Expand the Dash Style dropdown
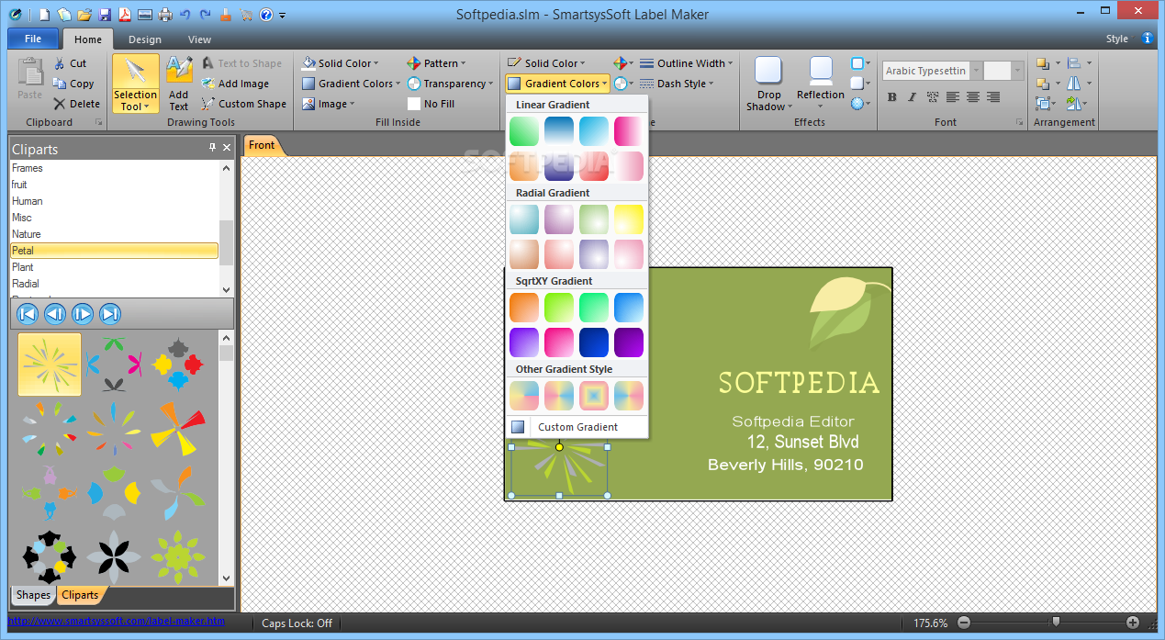Screen dimensions: 1165x640 (678, 84)
